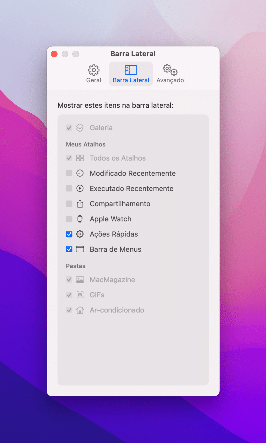Check the Compartilhamento box

[x=69, y=204]
